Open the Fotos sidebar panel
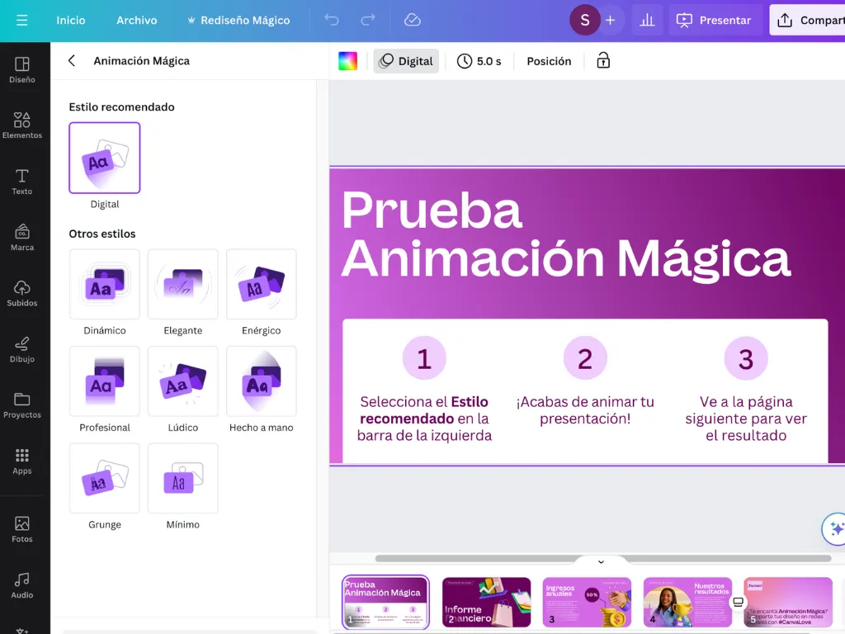This screenshot has width=845, height=634. (22, 529)
